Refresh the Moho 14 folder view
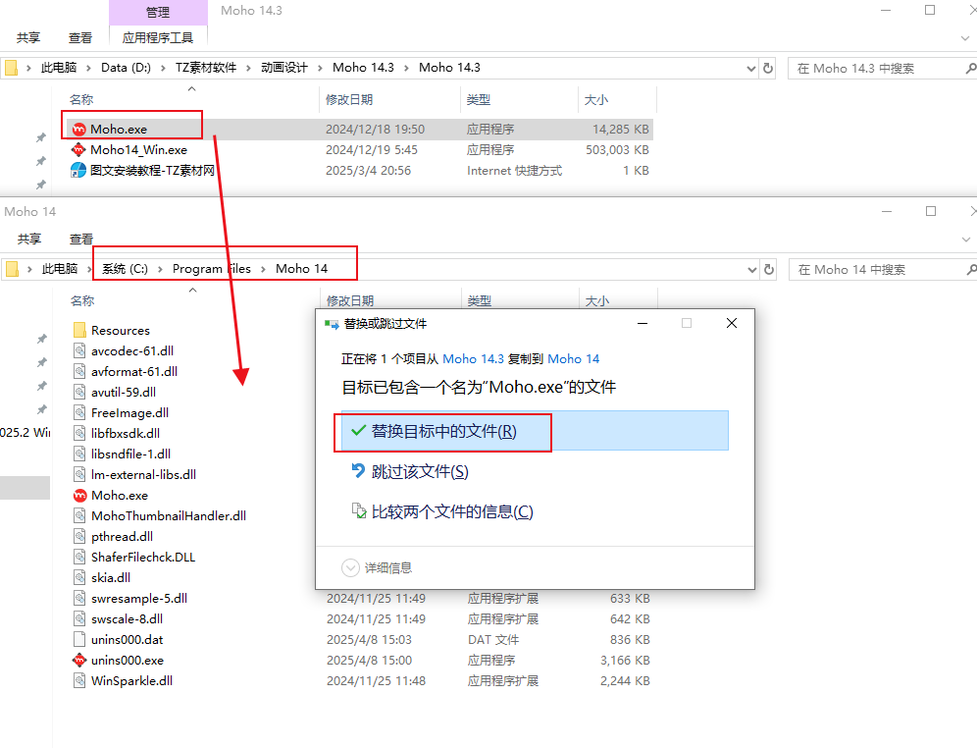 (769, 269)
